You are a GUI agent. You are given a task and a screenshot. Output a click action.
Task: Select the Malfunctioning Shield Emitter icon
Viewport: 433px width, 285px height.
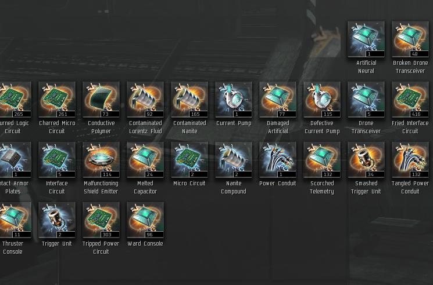101,159
